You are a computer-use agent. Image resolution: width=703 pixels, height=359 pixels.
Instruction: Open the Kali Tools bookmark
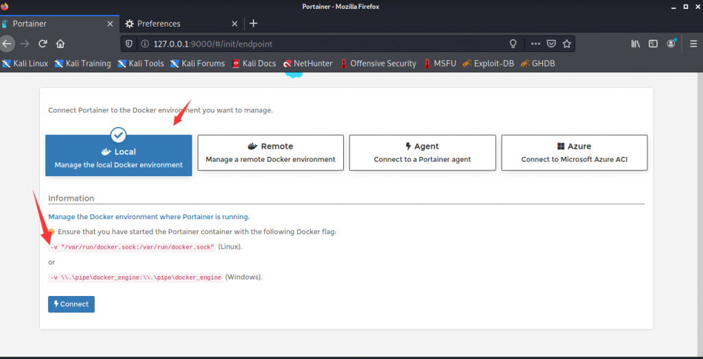[x=141, y=64]
